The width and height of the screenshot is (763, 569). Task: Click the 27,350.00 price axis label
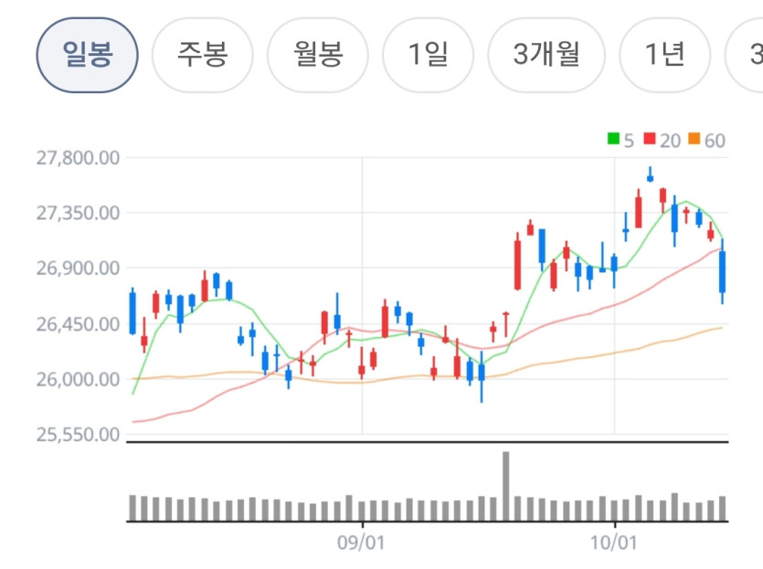(78, 213)
